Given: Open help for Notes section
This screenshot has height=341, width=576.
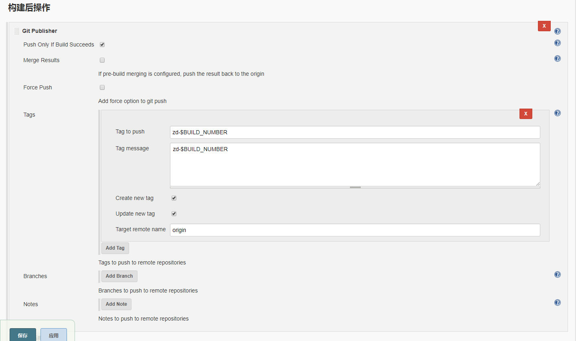Looking at the screenshot, I should tap(557, 303).
